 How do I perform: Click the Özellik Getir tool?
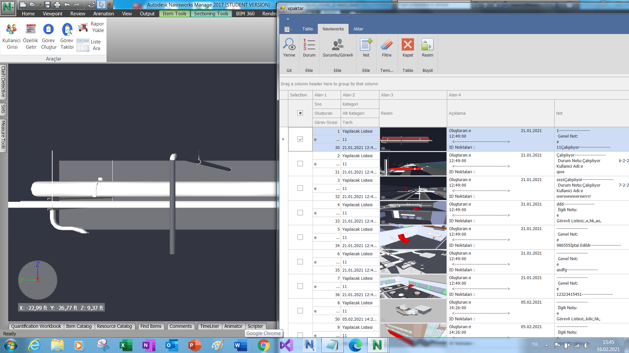tap(30, 36)
